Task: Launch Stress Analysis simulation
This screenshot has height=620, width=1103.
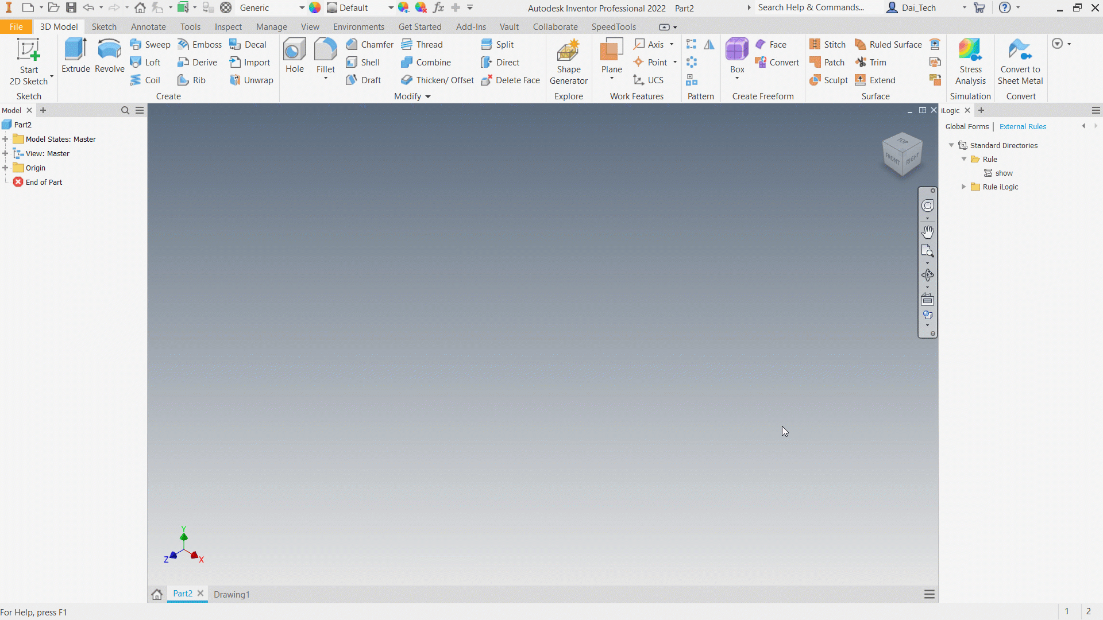Action: point(970,62)
